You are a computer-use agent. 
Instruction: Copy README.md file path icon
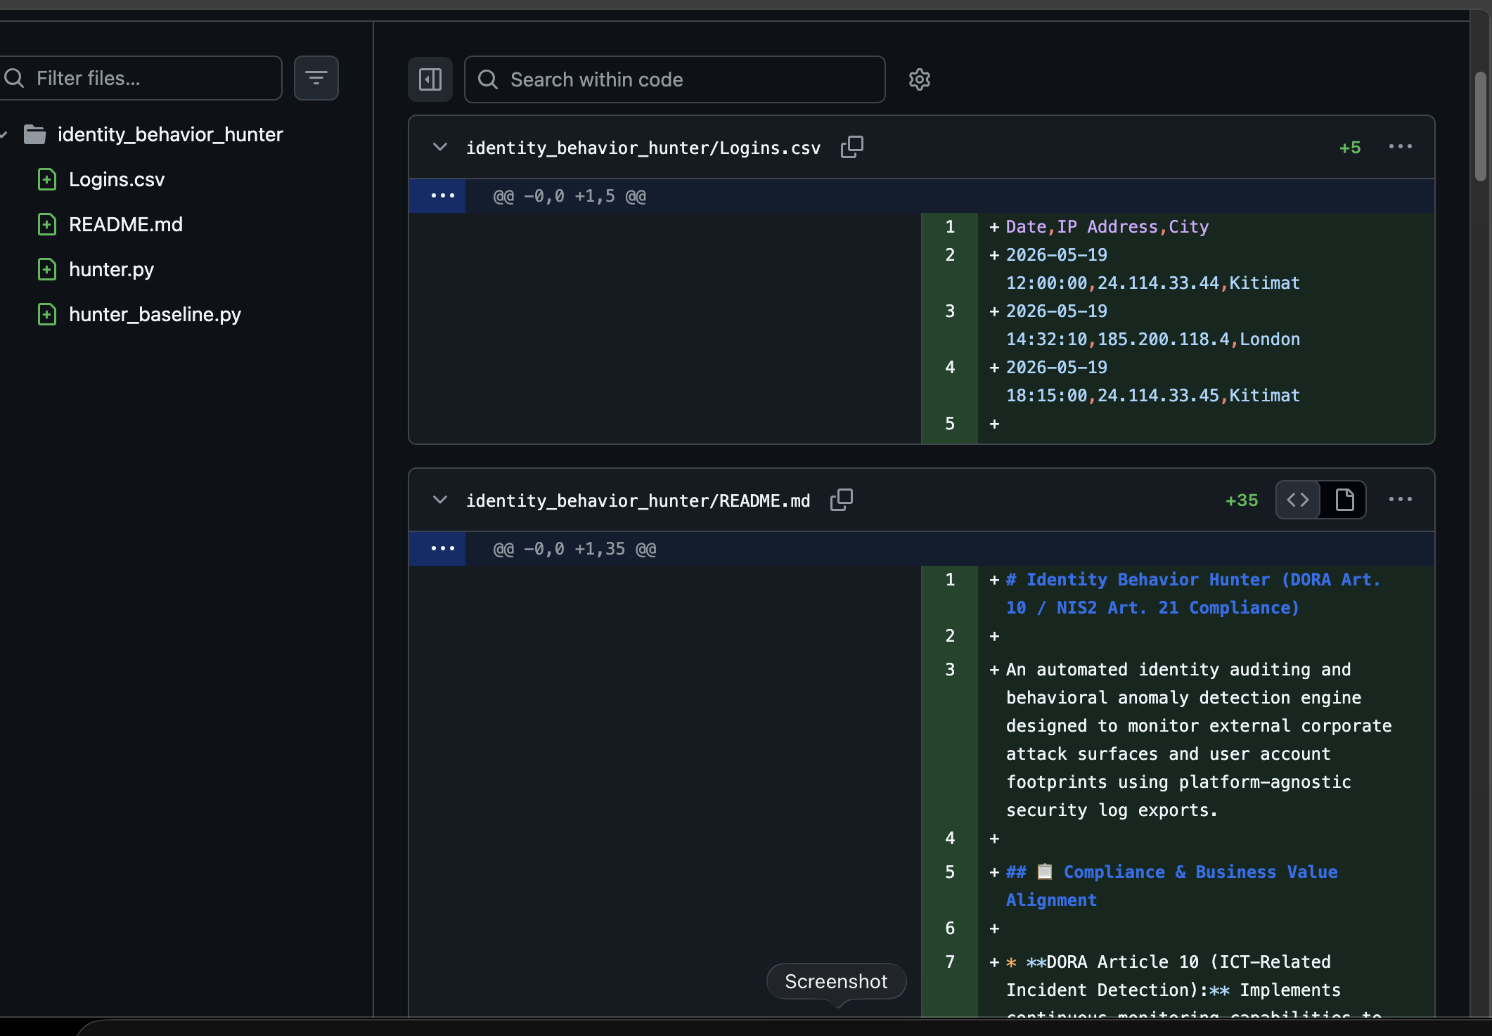841,500
